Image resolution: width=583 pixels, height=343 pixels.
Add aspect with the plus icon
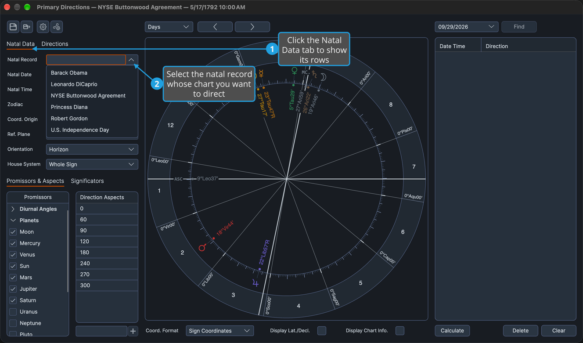coord(133,331)
